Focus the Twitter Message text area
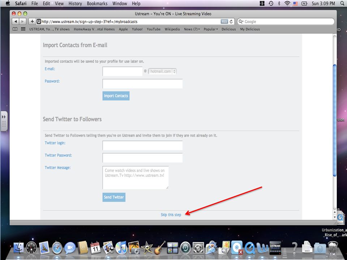Screen dimensions: 347x260 [x=136, y=178]
